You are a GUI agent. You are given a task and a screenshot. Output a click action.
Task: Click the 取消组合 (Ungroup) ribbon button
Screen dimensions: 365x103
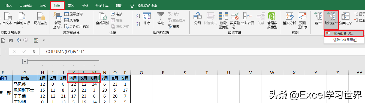tap(331, 20)
